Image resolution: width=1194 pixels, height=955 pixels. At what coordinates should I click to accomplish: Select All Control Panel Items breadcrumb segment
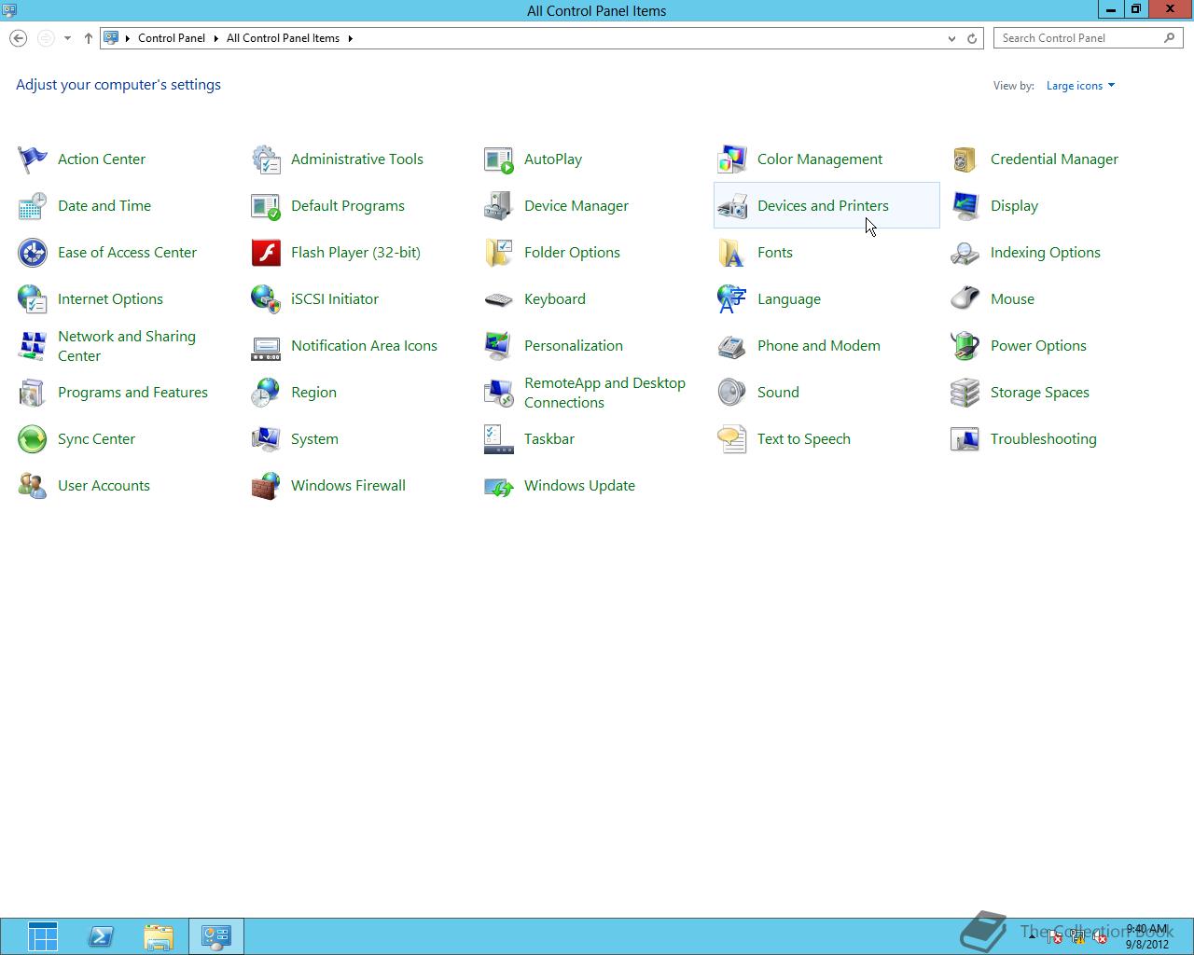tap(283, 38)
